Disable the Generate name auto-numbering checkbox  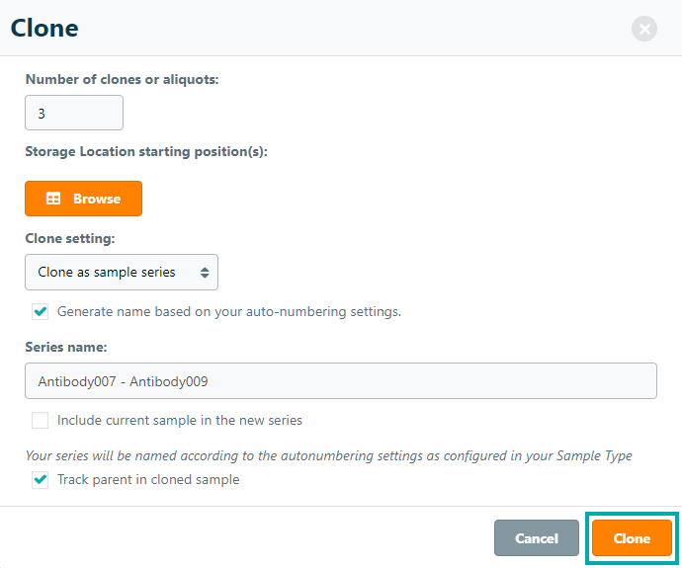point(41,311)
